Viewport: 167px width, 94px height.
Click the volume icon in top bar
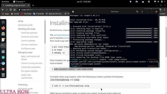tap(158, 2)
